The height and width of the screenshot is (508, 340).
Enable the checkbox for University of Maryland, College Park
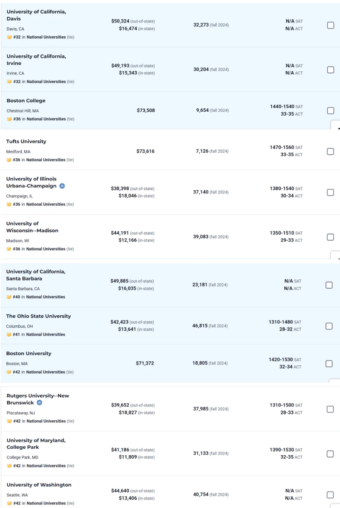[330, 454]
